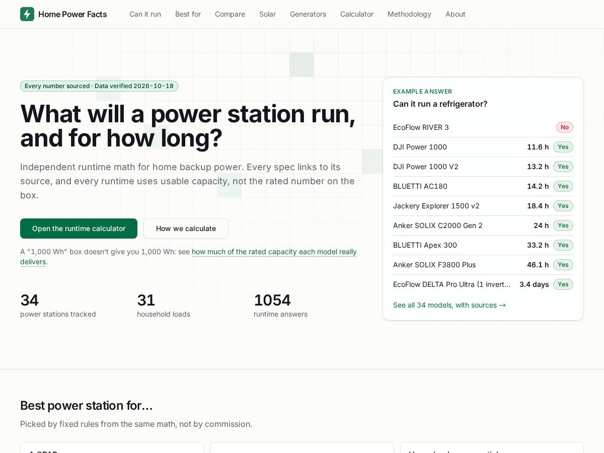Click the Yes badge for EcoFlow DELTA Pro Ultra
Image resolution: width=604 pixels, height=453 pixels.
point(563,284)
